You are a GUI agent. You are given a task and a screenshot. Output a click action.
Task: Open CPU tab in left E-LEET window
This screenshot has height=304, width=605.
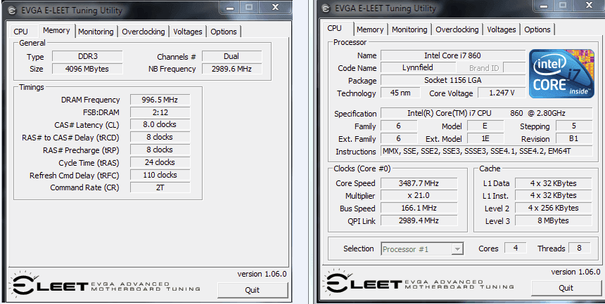(21, 32)
